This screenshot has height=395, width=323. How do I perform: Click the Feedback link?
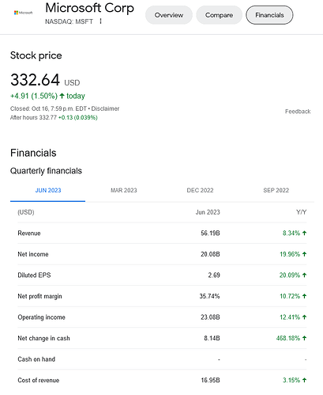[298, 112]
